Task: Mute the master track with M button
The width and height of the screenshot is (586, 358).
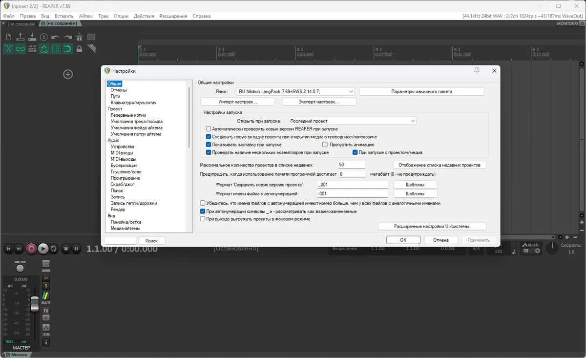Action: coord(46,278)
